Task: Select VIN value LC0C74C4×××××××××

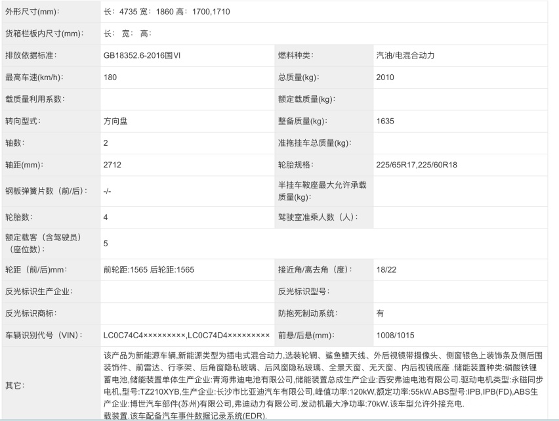Action: point(144,336)
